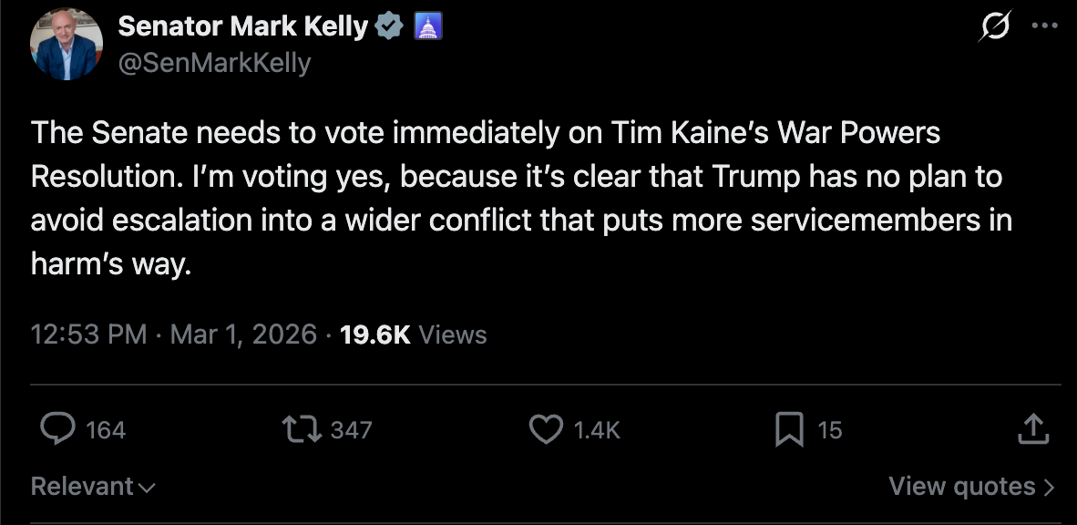
Task: Click the reply speech bubble icon
Action: click(57, 429)
